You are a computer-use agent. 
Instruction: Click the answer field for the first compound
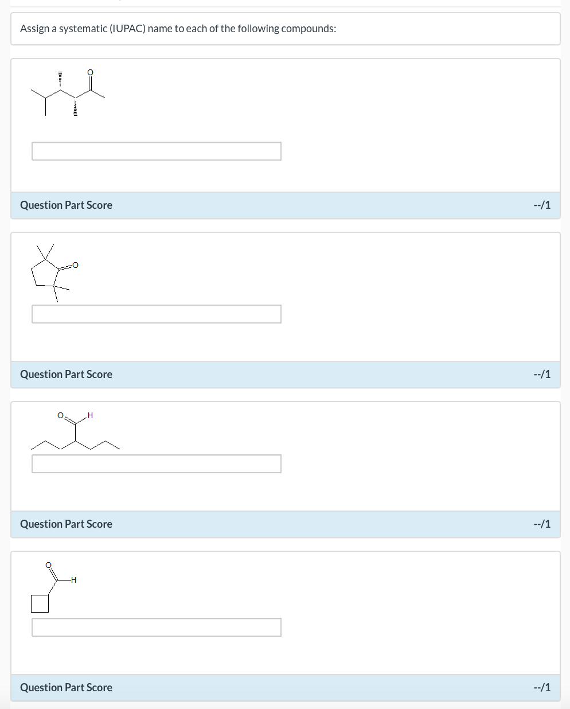pyautogui.click(x=156, y=151)
